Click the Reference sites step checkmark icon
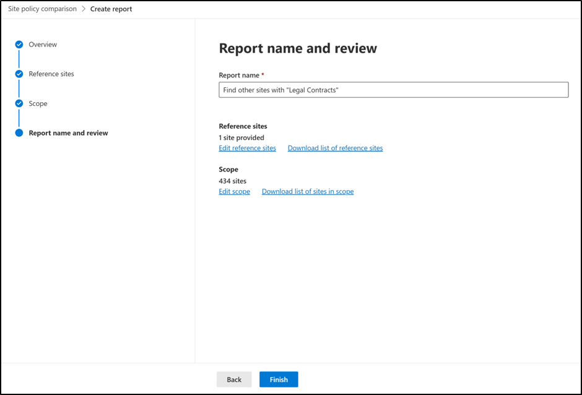This screenshot has height=395, width=582. [19, 74]
